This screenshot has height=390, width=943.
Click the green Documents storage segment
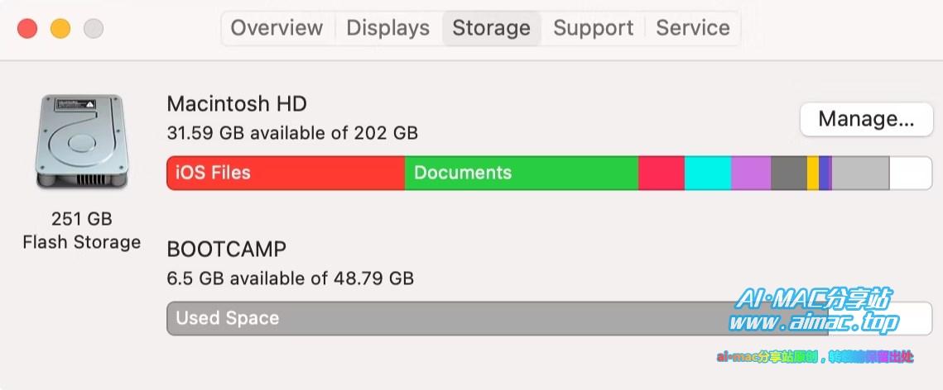coord(522,173)
